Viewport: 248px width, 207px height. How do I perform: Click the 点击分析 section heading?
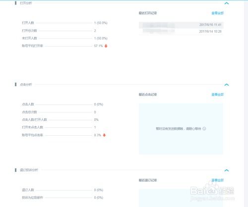26,85
